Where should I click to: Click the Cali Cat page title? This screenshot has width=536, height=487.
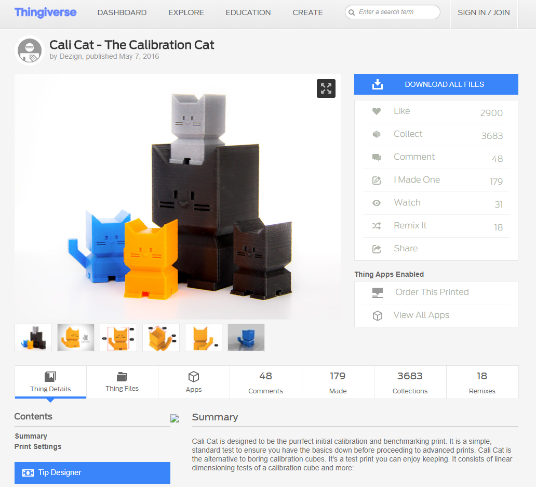click(131, 45)
